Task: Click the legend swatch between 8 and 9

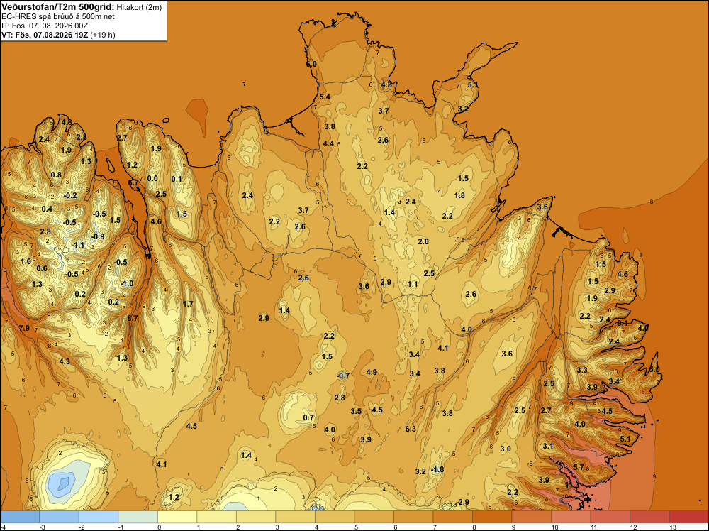Action: (492, 517)
